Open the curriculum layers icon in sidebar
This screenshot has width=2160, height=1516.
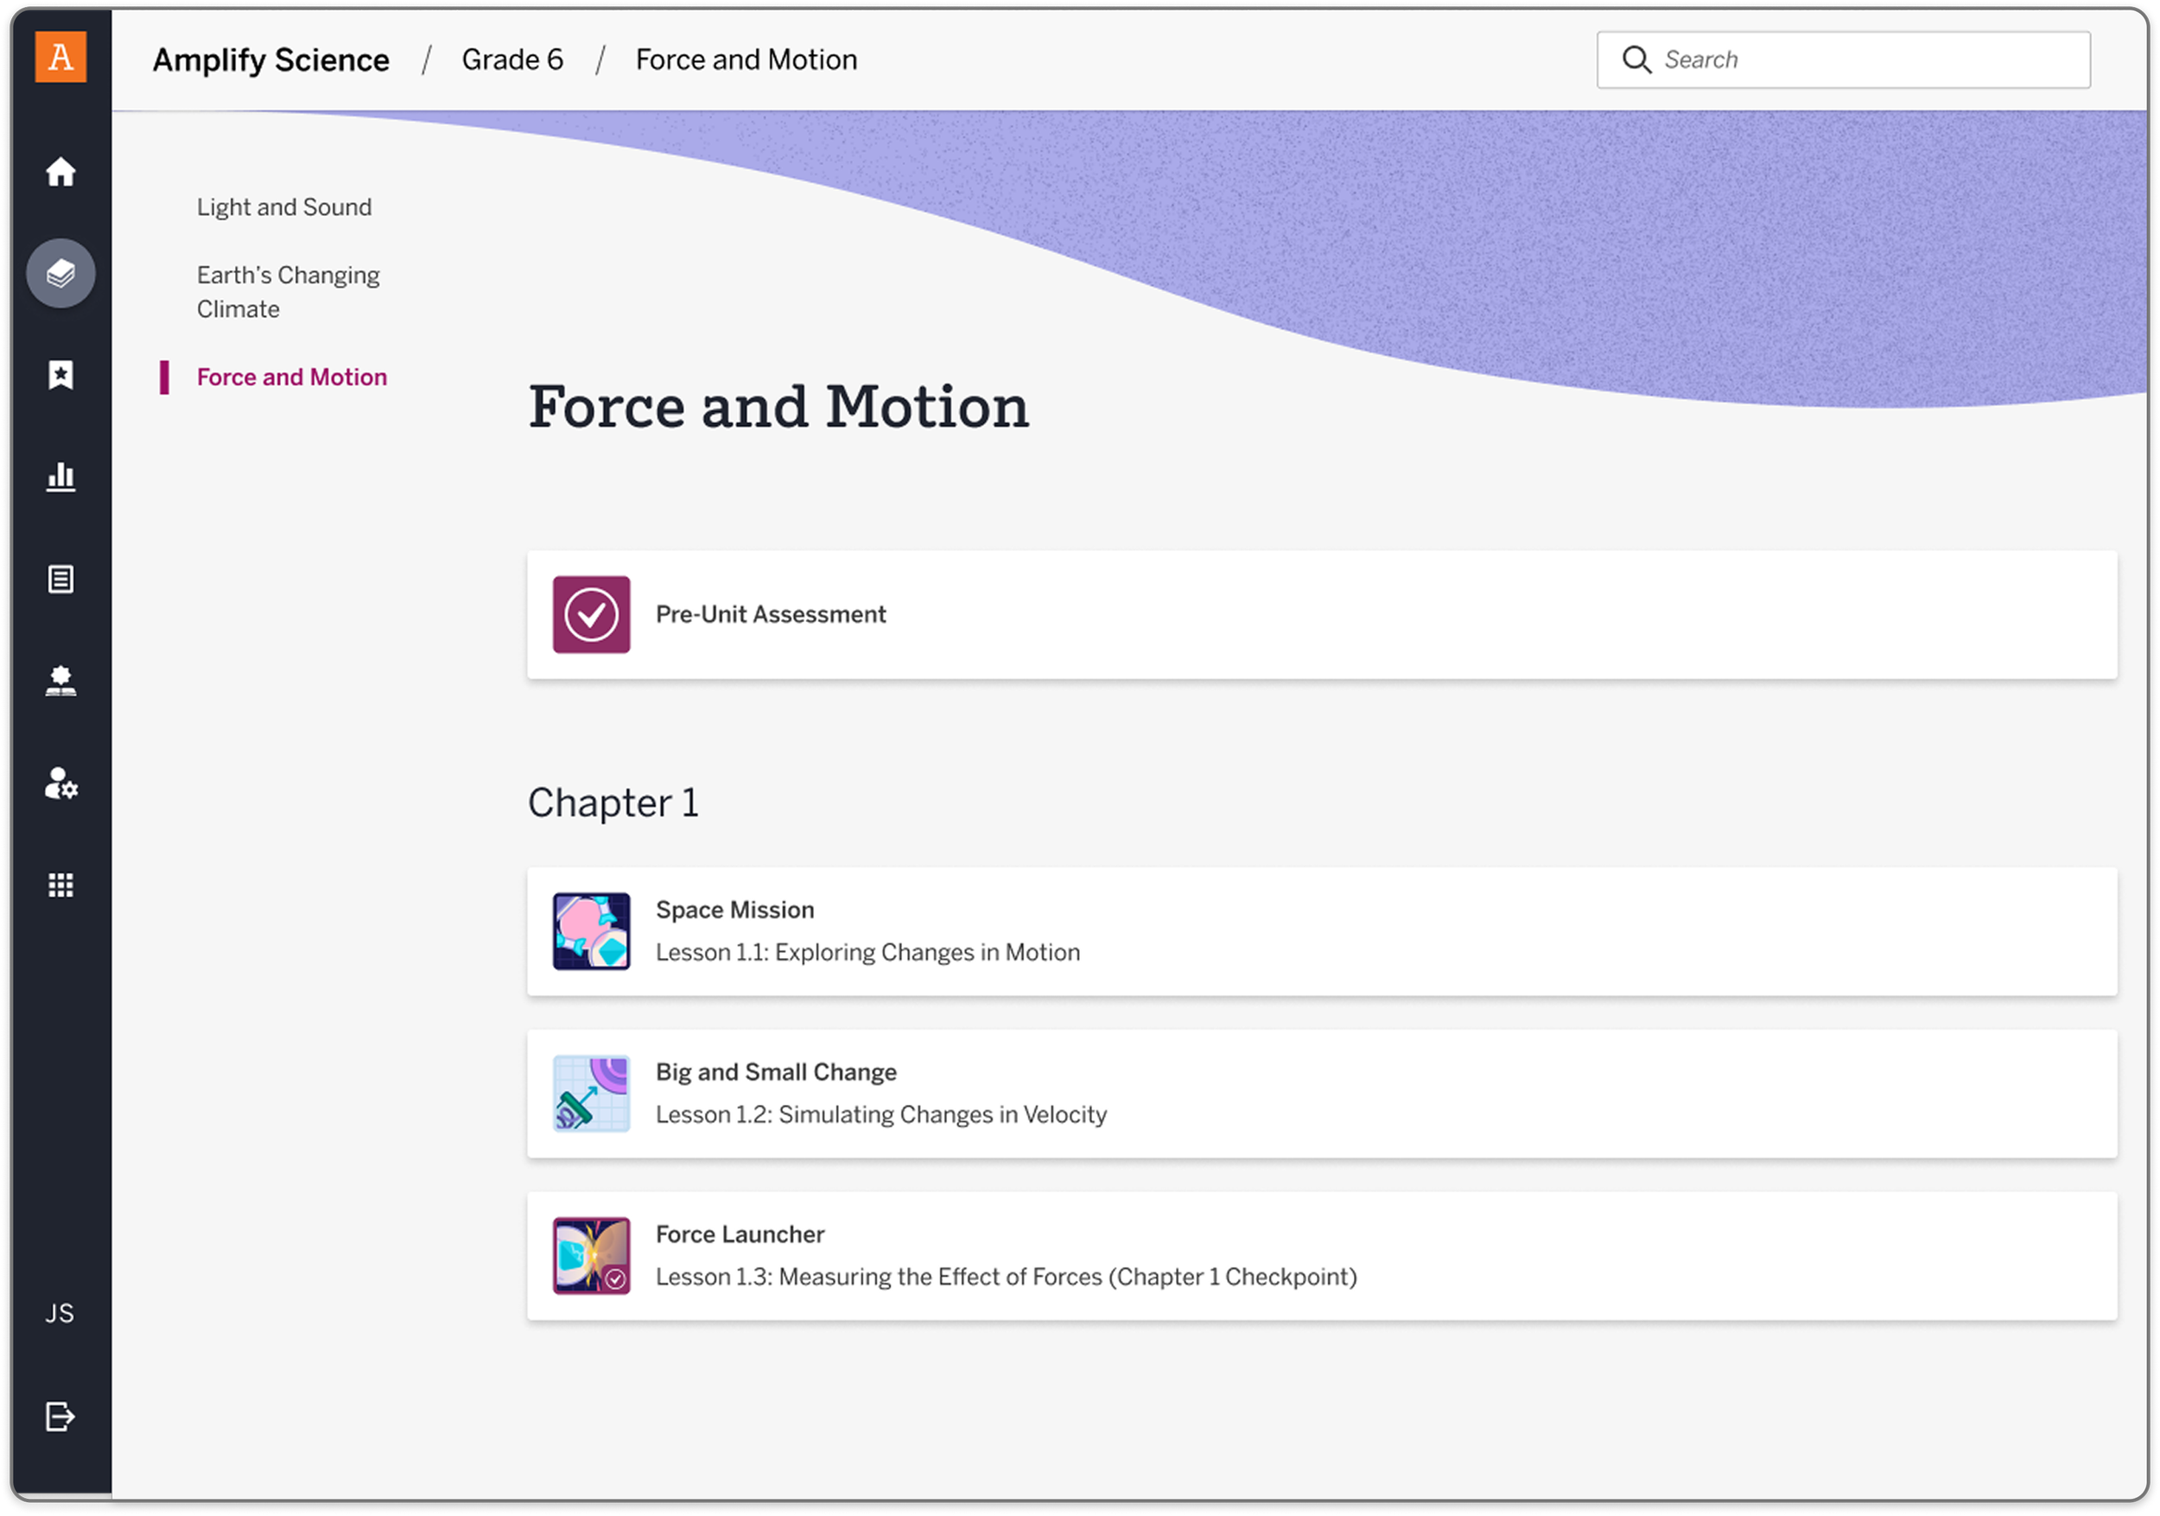click(61, 274)
